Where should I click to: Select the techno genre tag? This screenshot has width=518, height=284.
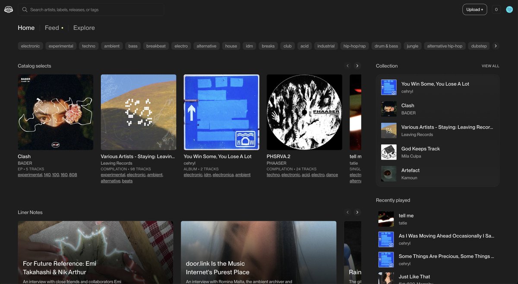(x=88, y=46)
